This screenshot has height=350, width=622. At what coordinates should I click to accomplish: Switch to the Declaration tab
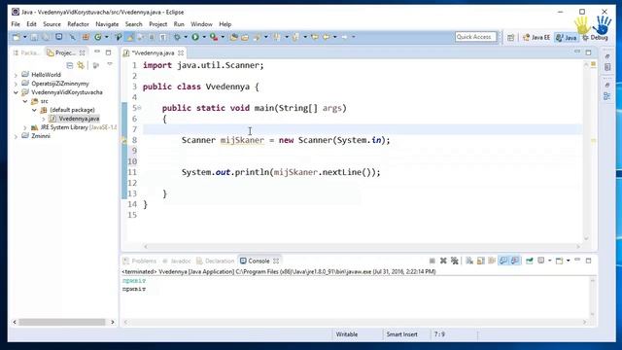216,261
